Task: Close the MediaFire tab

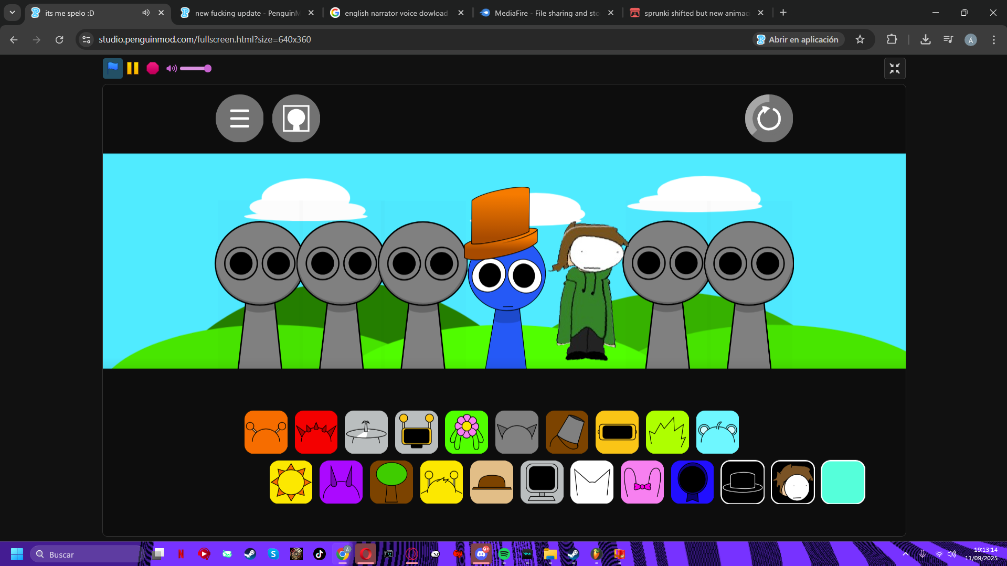Action: [611, 13]
